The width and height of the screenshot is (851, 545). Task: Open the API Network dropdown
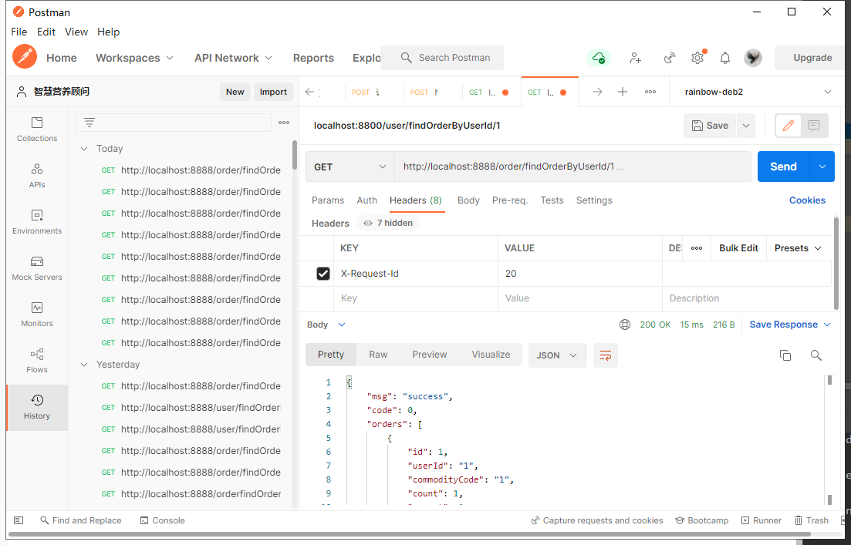[x=233, y=58]
